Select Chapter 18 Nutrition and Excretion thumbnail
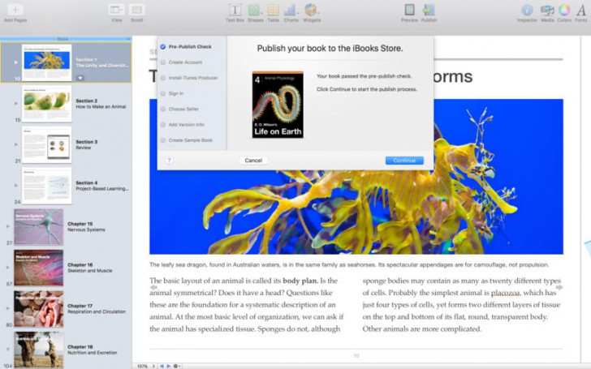 pos(38,350)
